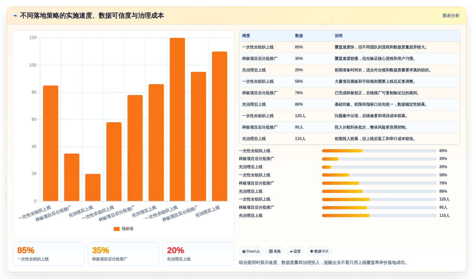Image resolution: width=473 pixels, height=279 pixels.
Task: Open the red 20% summary card
Action: click(198, 254)
